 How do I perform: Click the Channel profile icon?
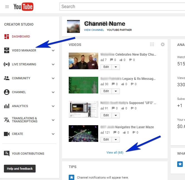pos(7,92)
